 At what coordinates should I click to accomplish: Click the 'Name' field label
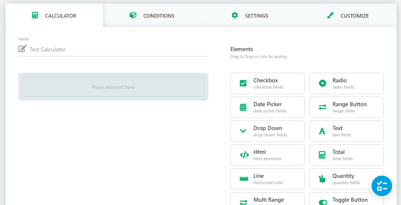pos(23,39)
